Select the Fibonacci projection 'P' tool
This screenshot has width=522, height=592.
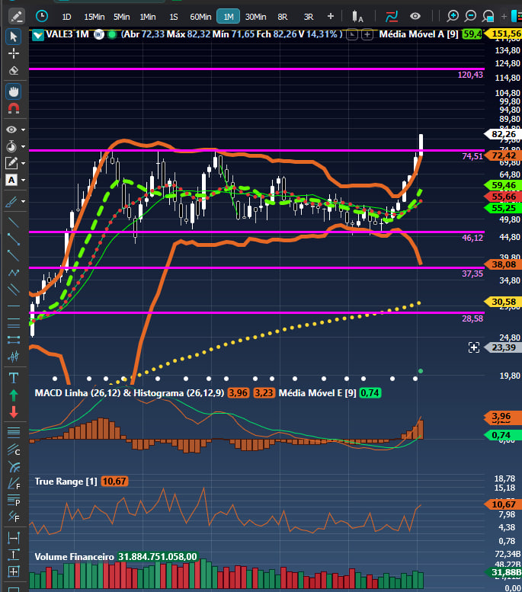(14, 501)
